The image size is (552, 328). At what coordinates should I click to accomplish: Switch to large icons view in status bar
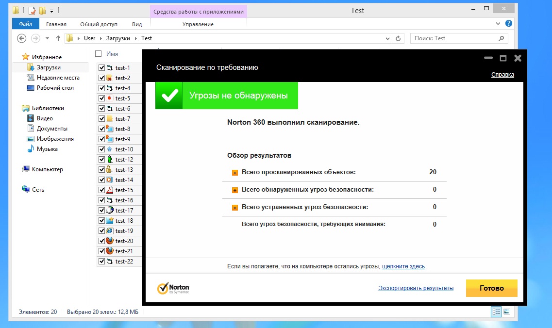(x=507, y=312)
